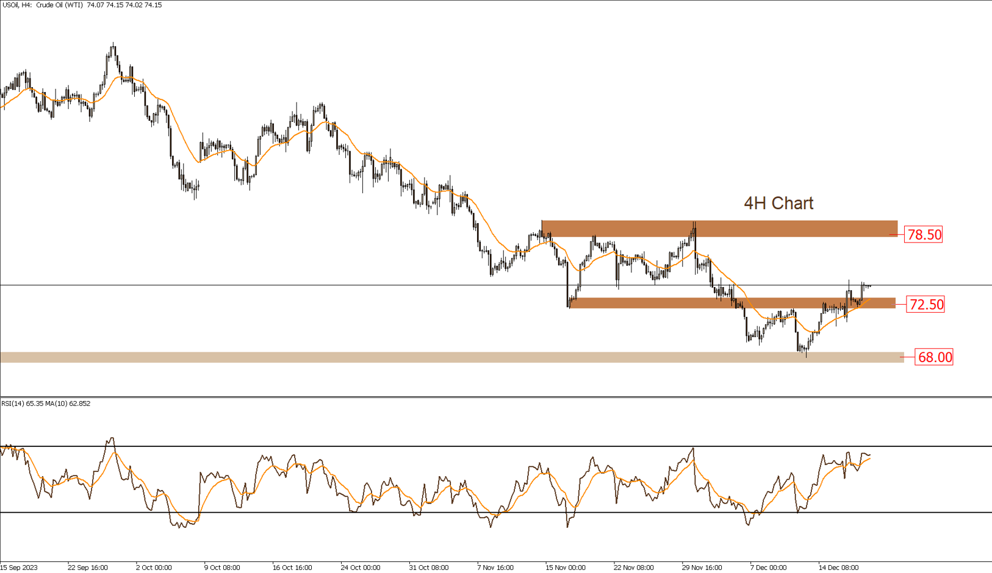This screenshot has height=573, width=992.
Task: Click the 14 Dec 08:00 time label
Action: 838,568
